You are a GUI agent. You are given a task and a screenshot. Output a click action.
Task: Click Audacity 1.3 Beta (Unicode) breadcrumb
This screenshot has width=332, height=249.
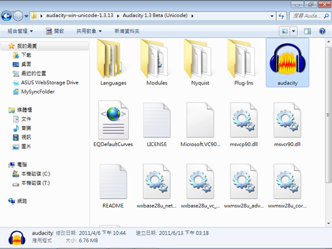(x=155, y=15)
